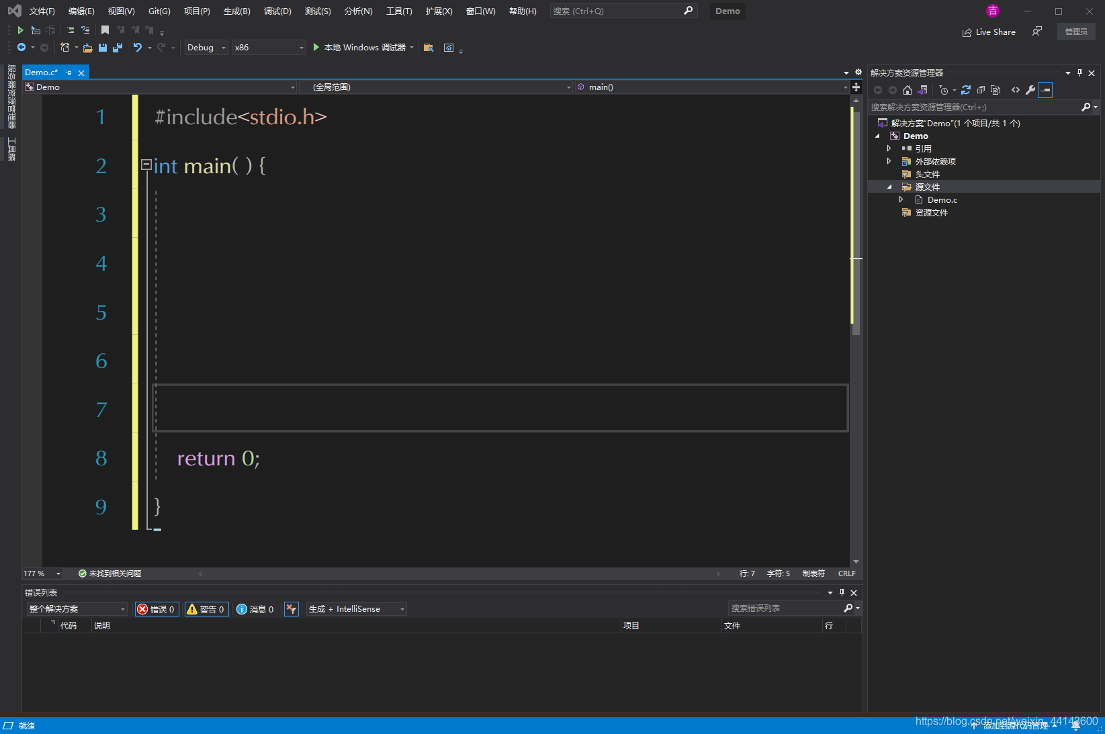Open the File (文件) menu
Image resolution: width=1105 pixels, height=734 pixels.
tap(42, 11)
